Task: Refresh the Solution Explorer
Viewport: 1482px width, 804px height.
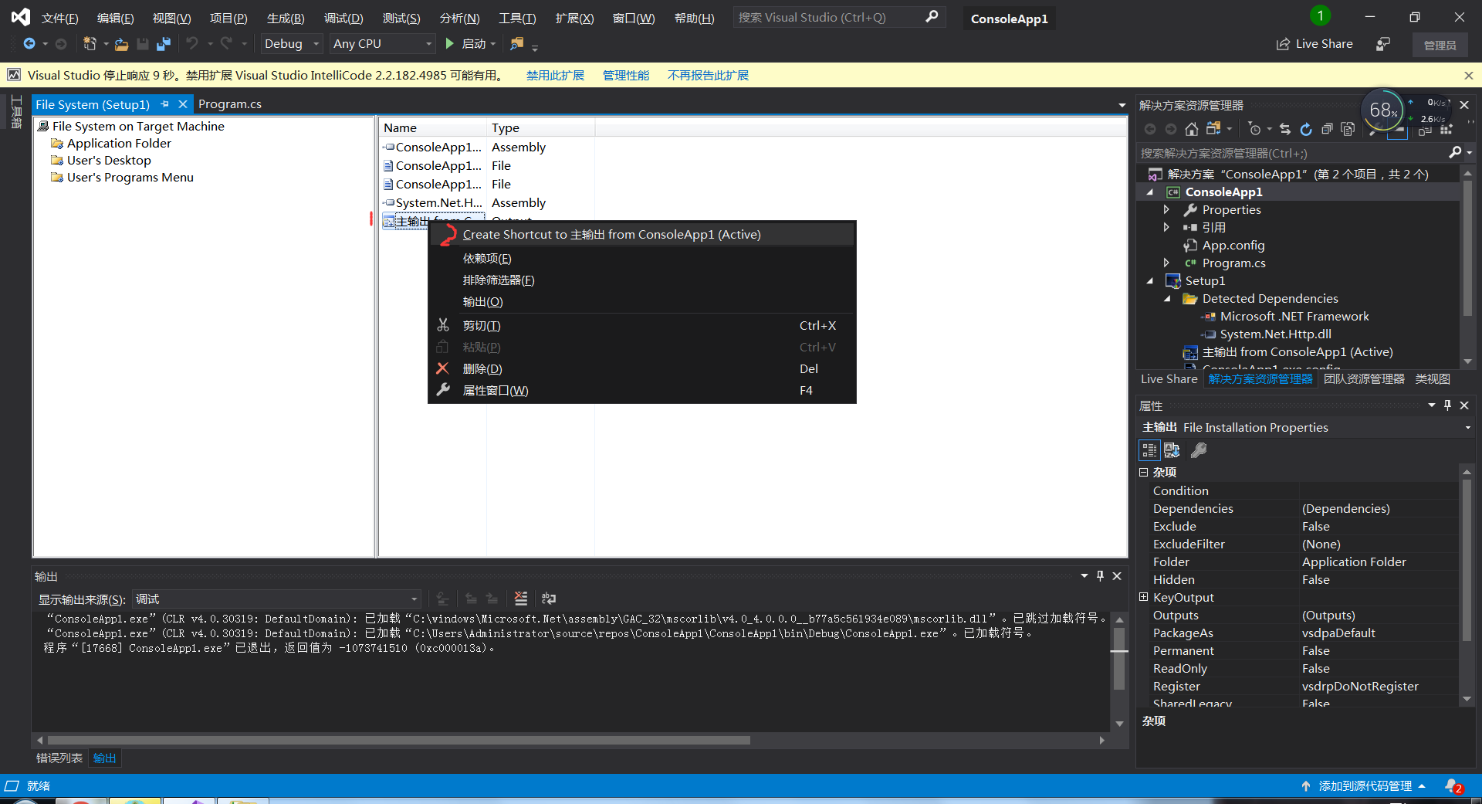Action: (1306, 129)
